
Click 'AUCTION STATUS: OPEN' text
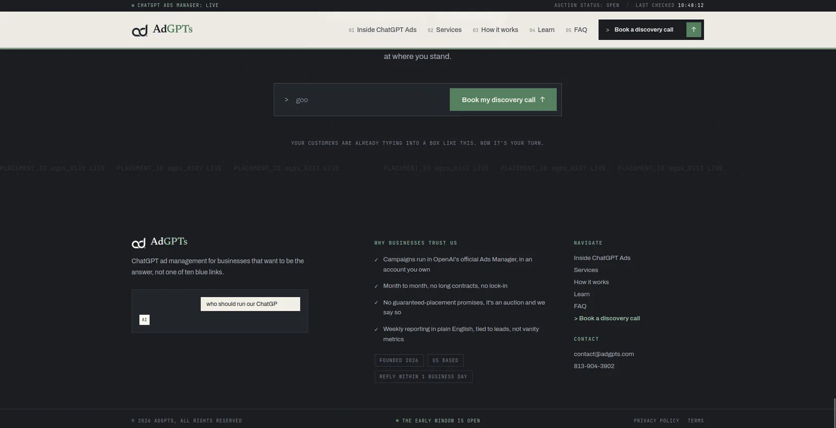click(587, 5)
